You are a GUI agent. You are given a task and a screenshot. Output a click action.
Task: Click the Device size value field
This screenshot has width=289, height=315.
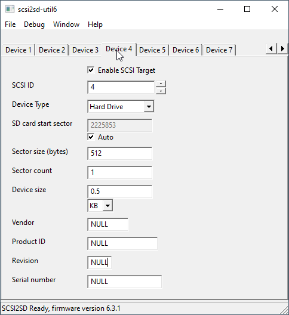pos(120,192)
